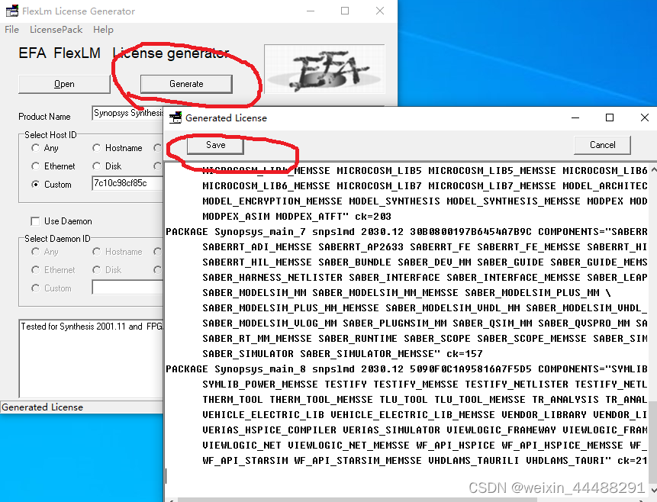657x502 pixels.
Task: Close the Generated License window
Action: pos(645,117)
